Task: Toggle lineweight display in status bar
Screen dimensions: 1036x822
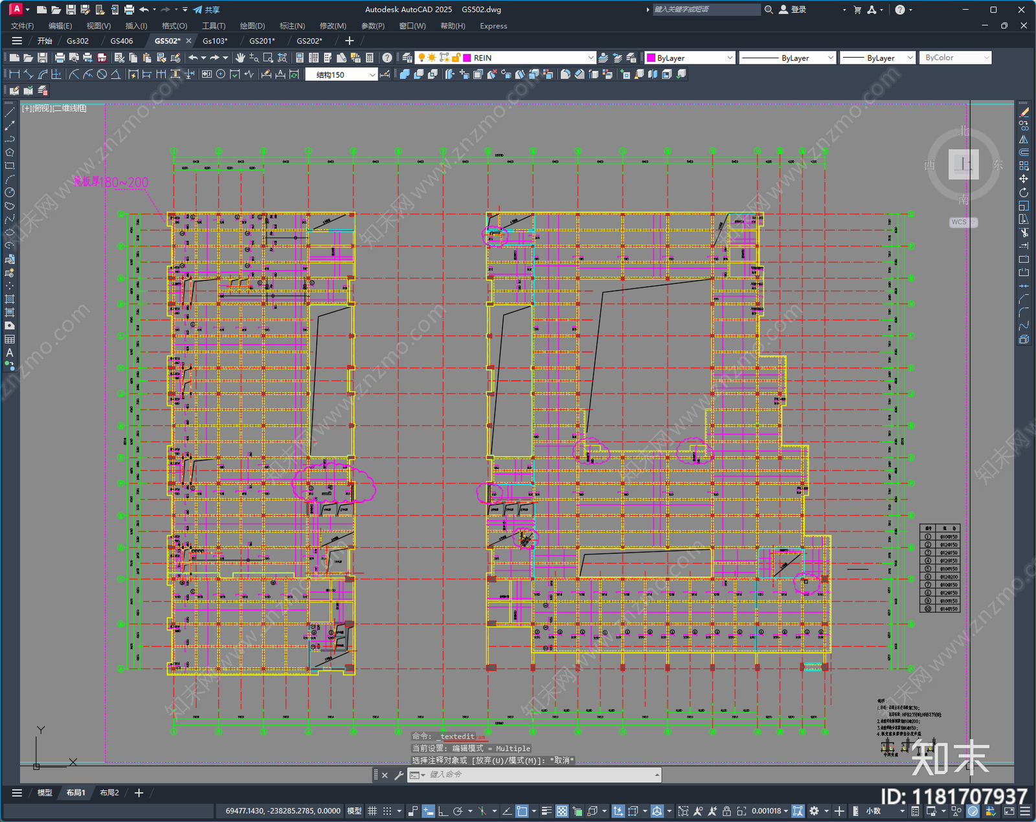Action: coord(546,811)
